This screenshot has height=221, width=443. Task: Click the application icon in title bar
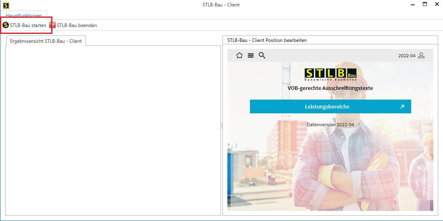pyautogui.click(x=6, y=5)
